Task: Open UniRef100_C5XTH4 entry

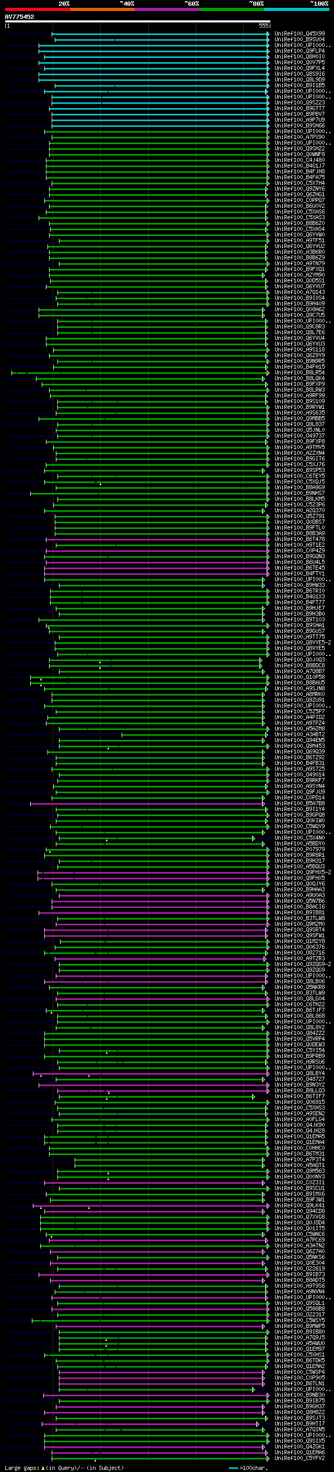Action: point(299,183)
